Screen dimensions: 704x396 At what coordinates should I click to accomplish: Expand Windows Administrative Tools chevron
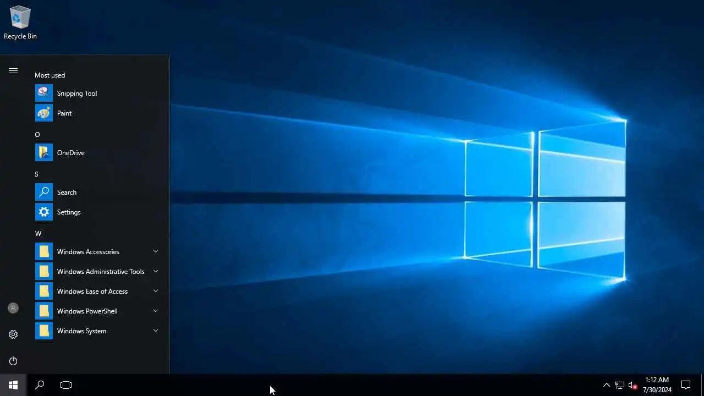click(x=156, y=271)
